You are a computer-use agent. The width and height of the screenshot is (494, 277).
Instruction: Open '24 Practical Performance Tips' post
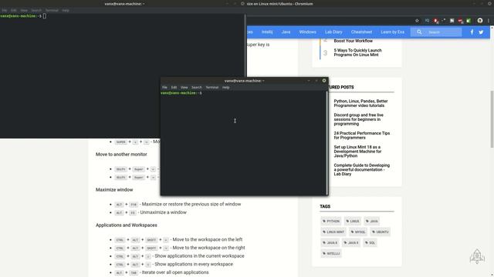[362, 135]
